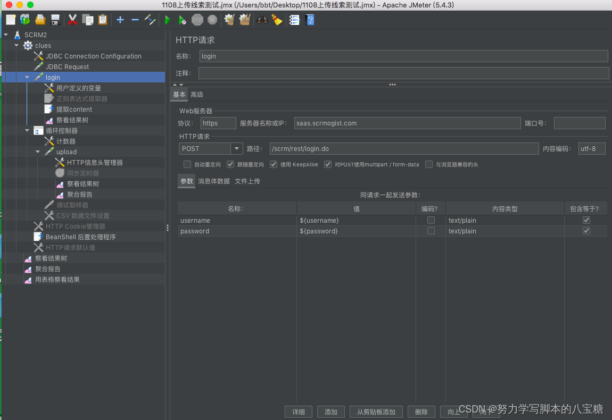Create a new test plan via toolbar
Screen dimensions: 612x420
11,20
